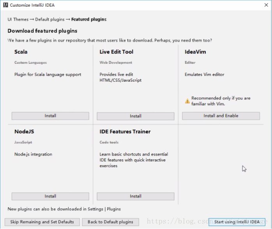272x229 pixels.
Task: Install the Scala plugin
Action: pos(50,116)
